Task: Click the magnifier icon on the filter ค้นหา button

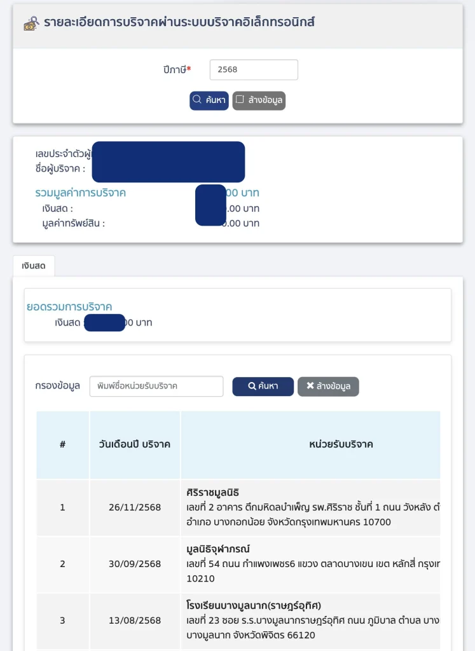Action: coord(252,386)
